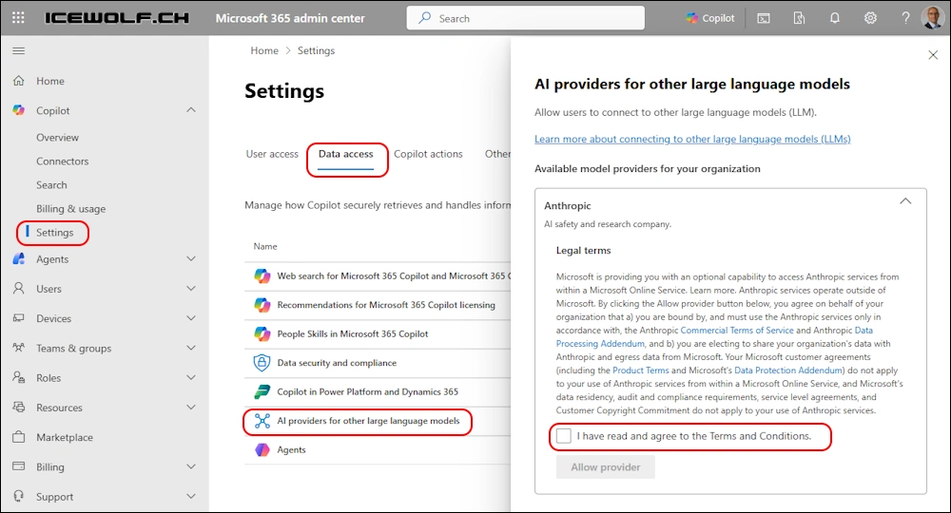The image size is (951, 513).
Task: Open the settings gear icon in header
Action: [870, 18]
